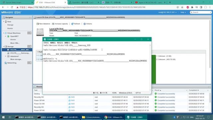Select Monitor under OpenWRT
Screen dimensions: 213x120
coord(13,40)
